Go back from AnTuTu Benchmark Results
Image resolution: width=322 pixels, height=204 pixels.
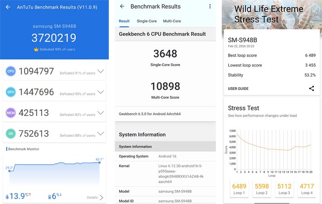tap(8, 7)
